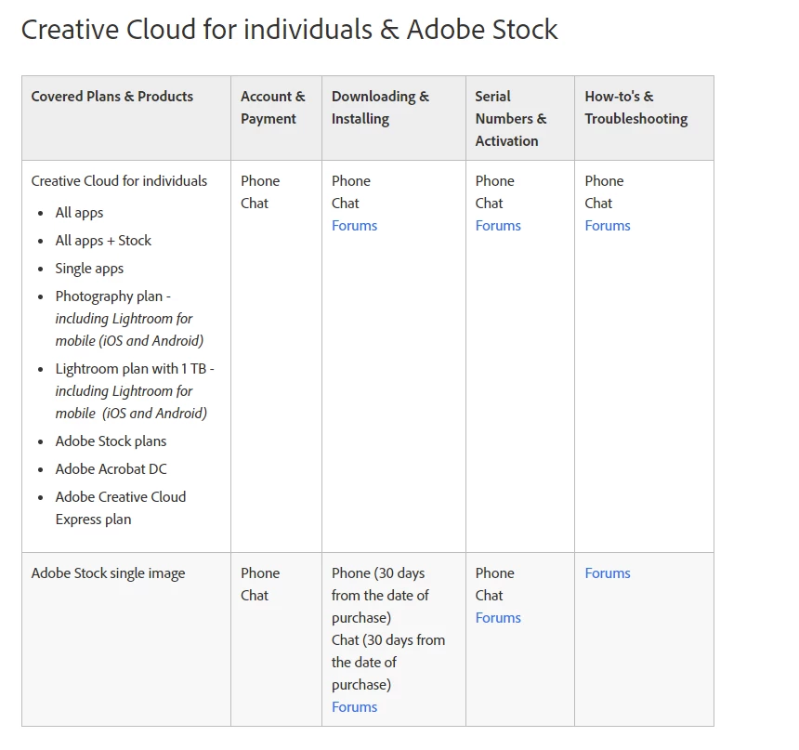This screenshot has height=750, width=799.
Task: Click the "Covered Plans & Products" column header
Action: tap(112, 97)
